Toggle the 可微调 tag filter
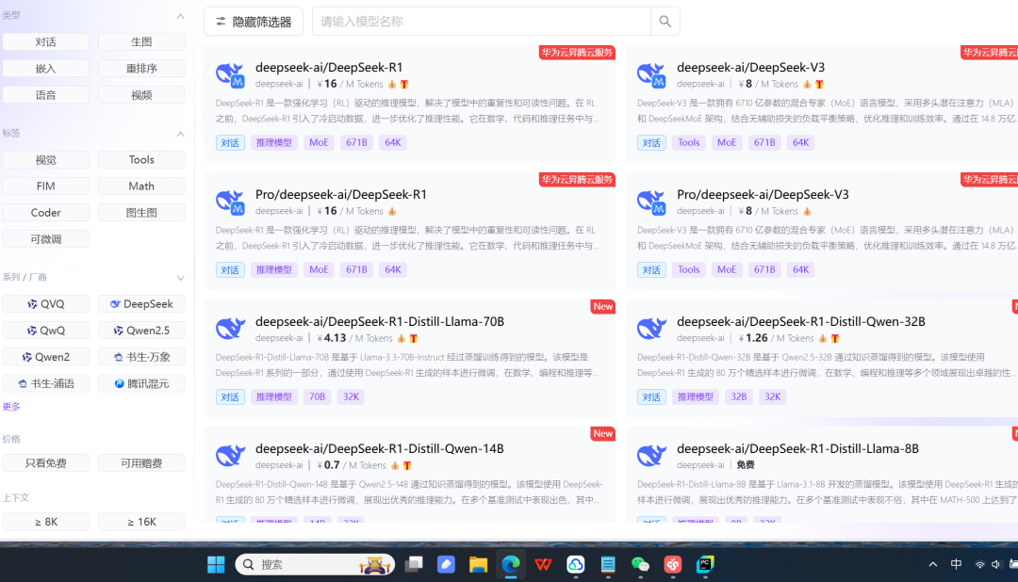 click(x=45, y=239)
